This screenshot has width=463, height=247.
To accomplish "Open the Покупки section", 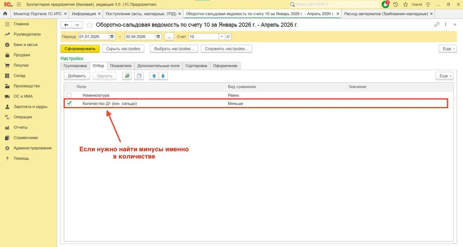I will pos(21,65).
